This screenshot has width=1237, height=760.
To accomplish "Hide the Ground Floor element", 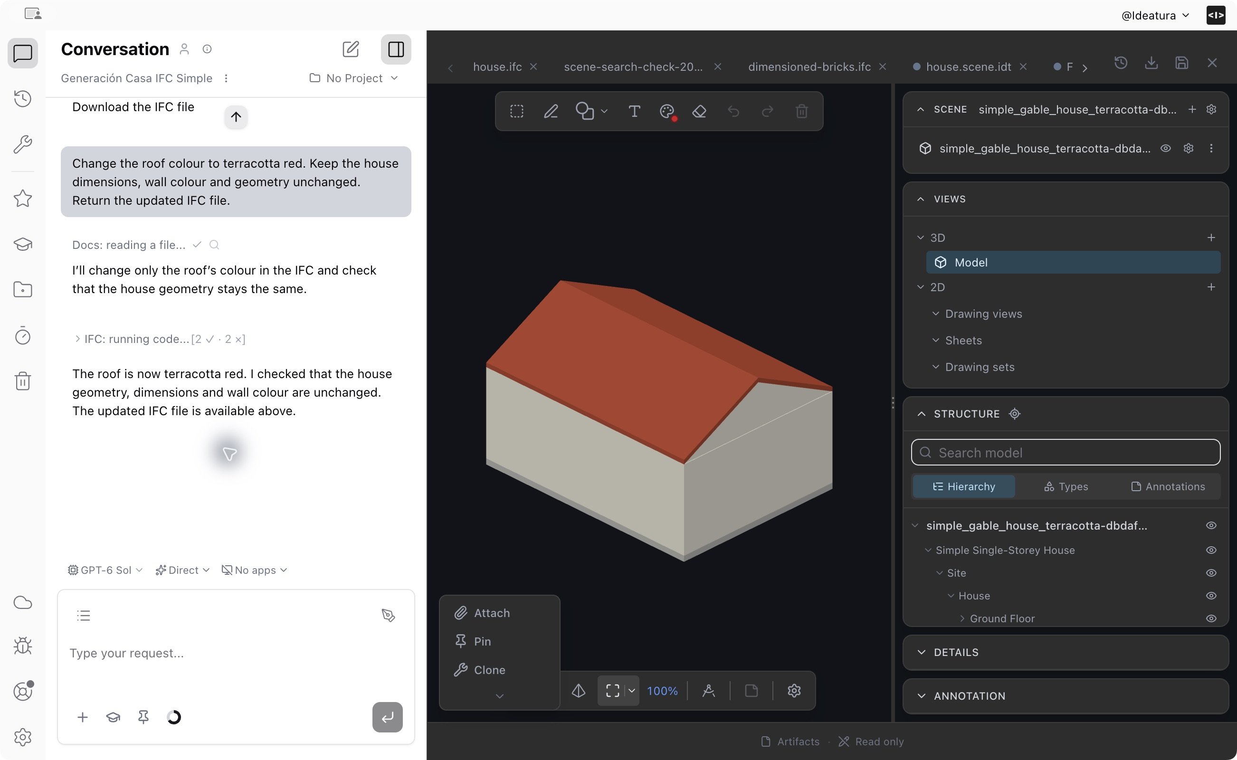I will tap(1211, 619).
